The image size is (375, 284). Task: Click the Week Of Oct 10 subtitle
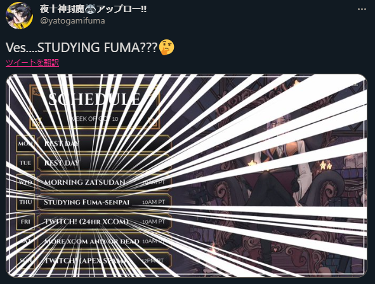95,119
